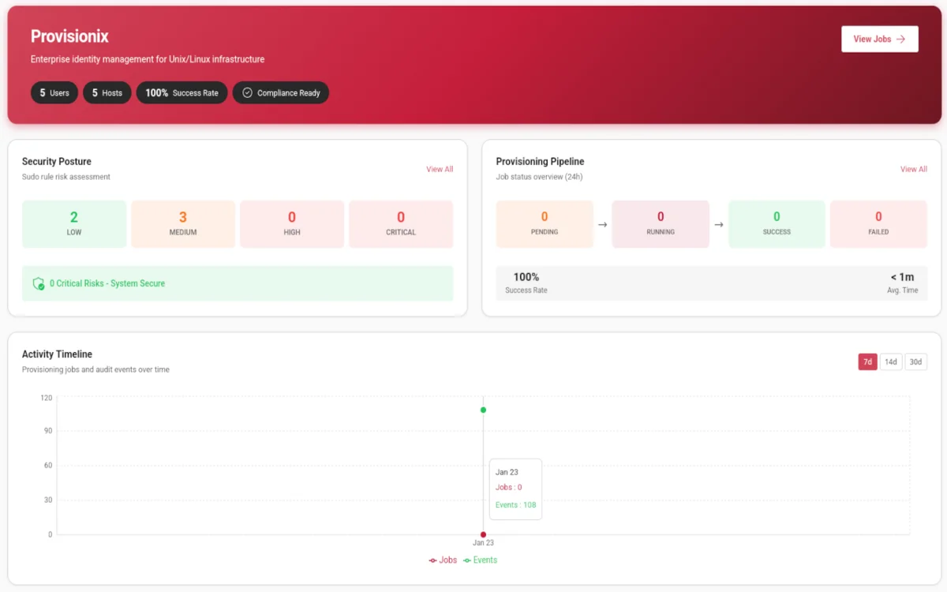Click the checkmark icon on Compliance Ready badge
Image resolution: width=947 pixels, height=592 pixels.
(248, 92)
